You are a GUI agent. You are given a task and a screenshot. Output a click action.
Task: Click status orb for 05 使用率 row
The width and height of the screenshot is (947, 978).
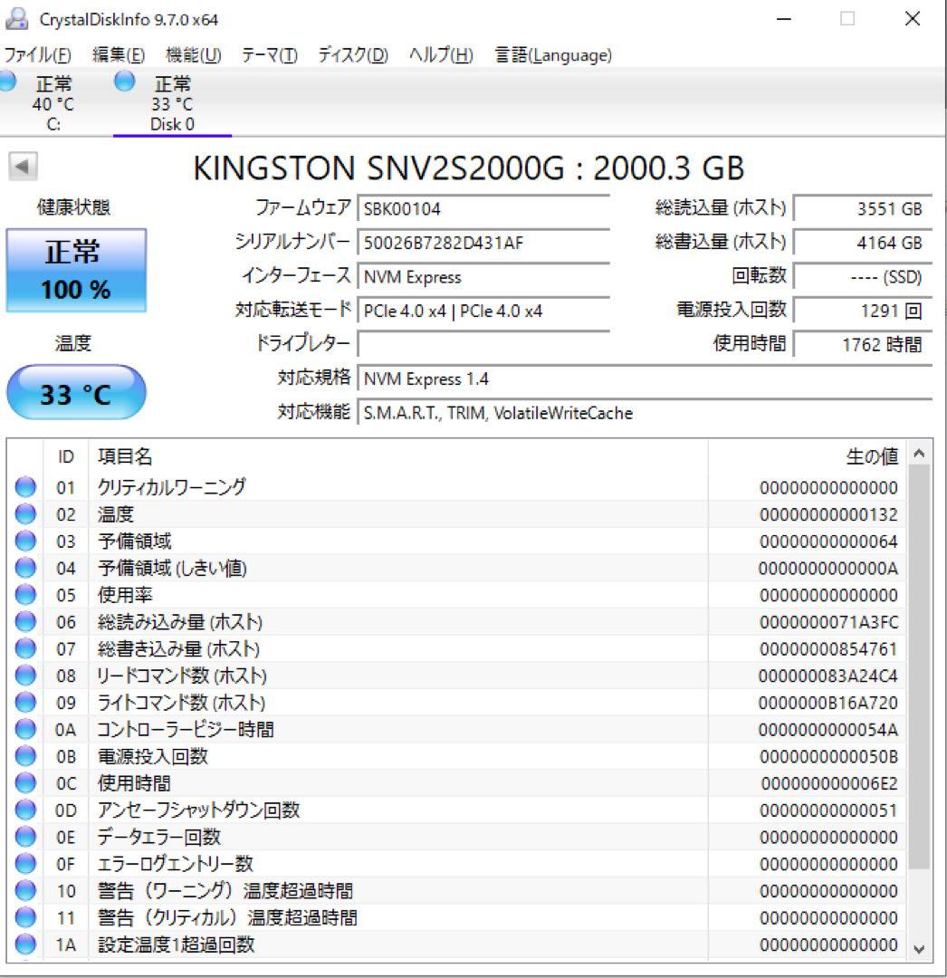click(x=25, y=594)
